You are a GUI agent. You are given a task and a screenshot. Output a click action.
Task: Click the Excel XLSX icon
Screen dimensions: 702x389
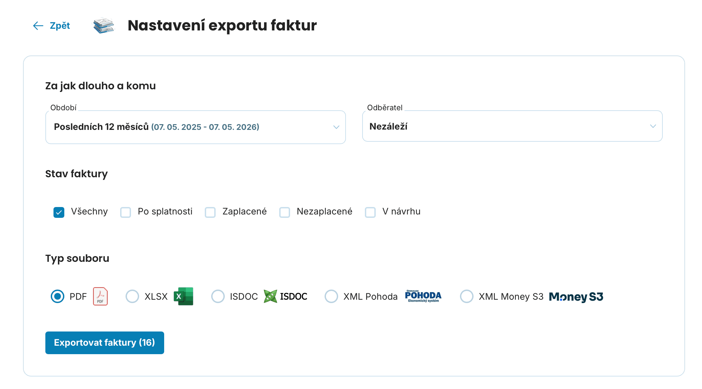click(x=183, y=296)
